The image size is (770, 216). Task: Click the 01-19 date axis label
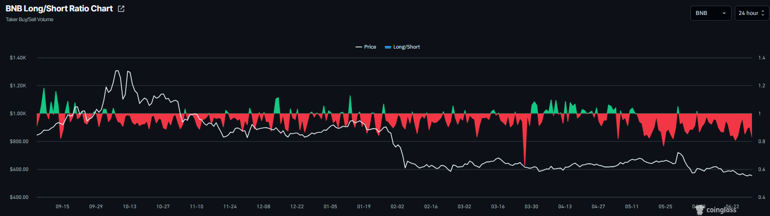click(364, 206)
